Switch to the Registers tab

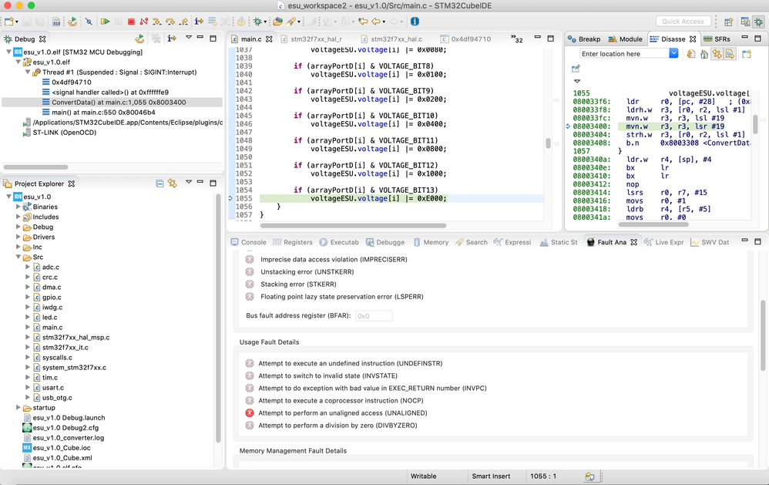click(x=292, y=242)
